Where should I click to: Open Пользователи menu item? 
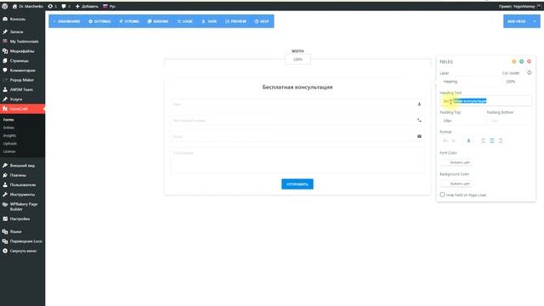[x=23, y=185]
